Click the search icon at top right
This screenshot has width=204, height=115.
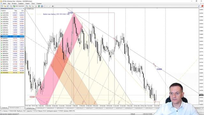coord(199,6)
